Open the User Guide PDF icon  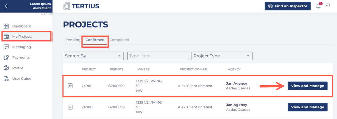[6, 78]
